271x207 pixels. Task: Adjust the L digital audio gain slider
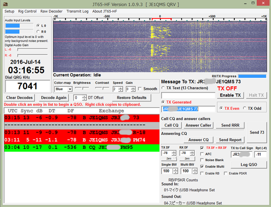tap(32, 49)
